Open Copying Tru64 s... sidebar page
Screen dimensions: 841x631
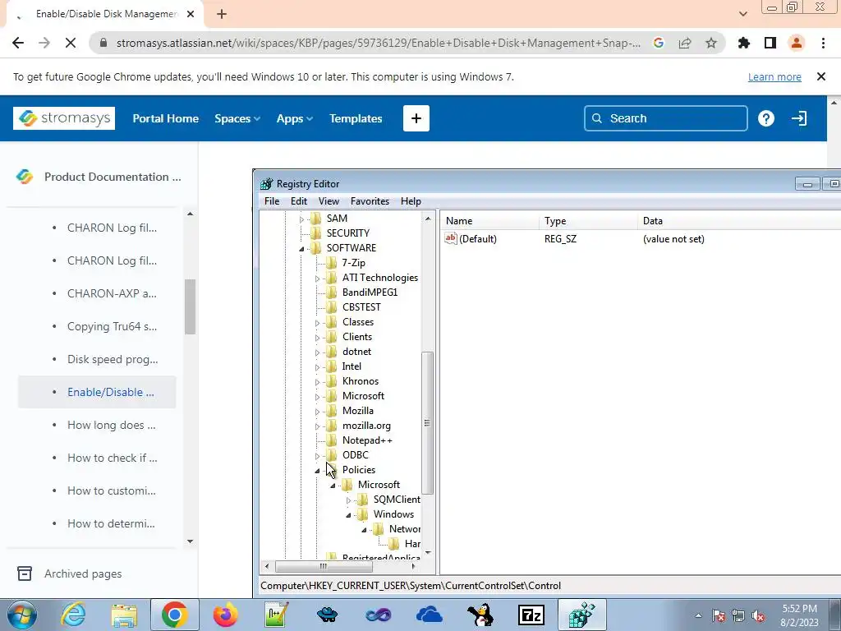tap(112, 326)
